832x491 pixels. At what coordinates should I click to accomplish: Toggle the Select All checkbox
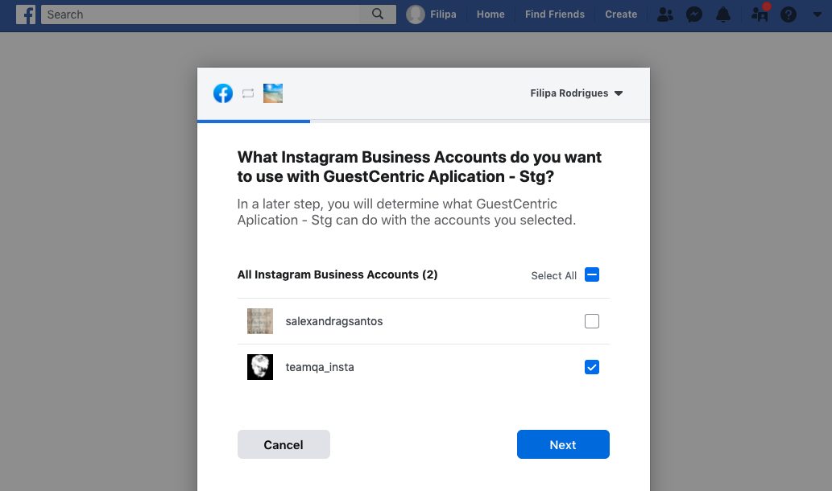click(x=592, y=274)
